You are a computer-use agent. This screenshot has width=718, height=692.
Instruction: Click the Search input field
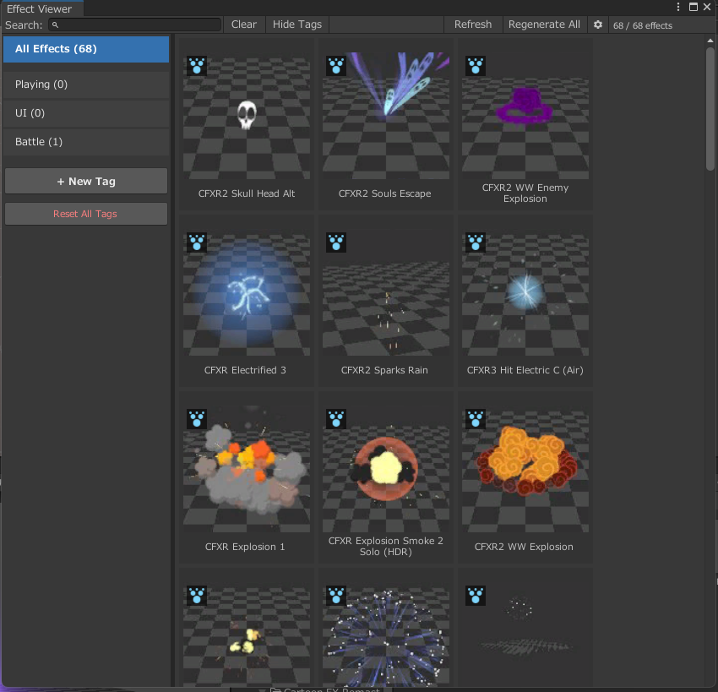click(135, 25)
